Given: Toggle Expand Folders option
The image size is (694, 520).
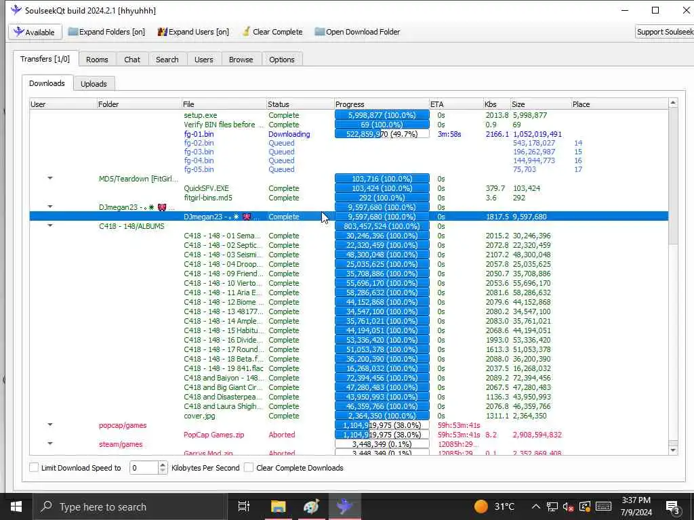Looking at the screenshot, I should pyautogui.click(x=106, y=32).
